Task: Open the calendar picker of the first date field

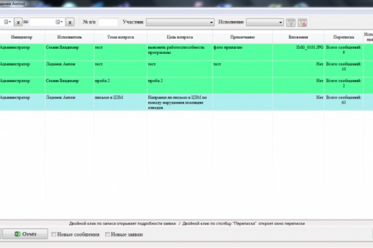Action: click(8, 22)
